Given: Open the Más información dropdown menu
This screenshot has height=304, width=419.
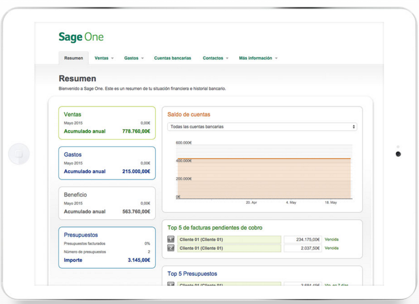Looking at the screenshot, I should pyautogui.click(x=258, y=58).
